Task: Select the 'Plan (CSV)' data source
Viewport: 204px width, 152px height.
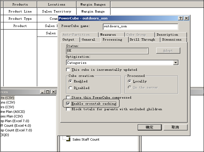Action: pos(12,116)
